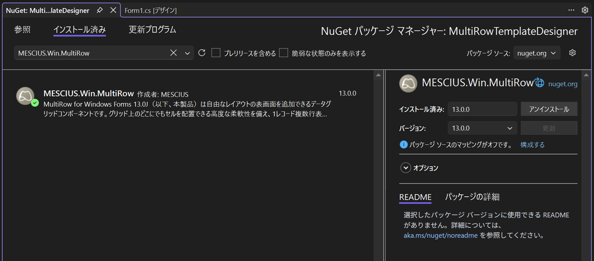Screen dimensions: 594x261
Task: Click the 更新 button
Action: click(549, 128)
